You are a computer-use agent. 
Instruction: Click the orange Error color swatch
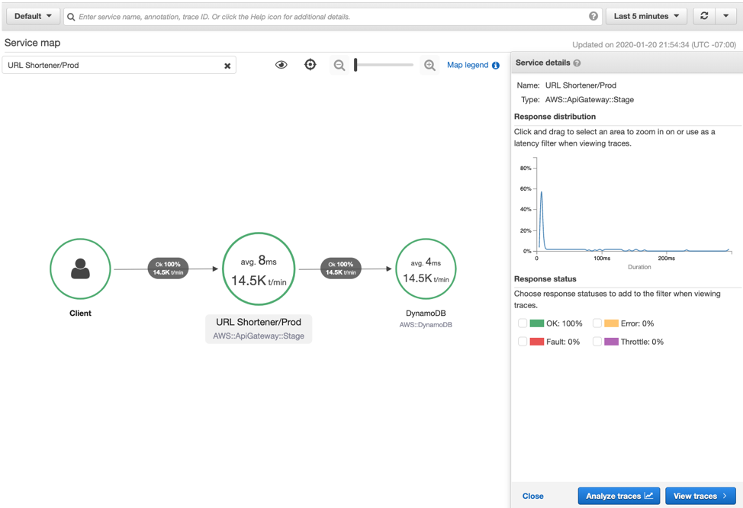coord(611,323)
